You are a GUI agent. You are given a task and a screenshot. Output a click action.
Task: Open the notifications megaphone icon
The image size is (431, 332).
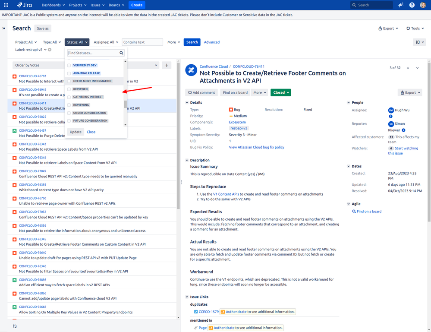[401, 5]
